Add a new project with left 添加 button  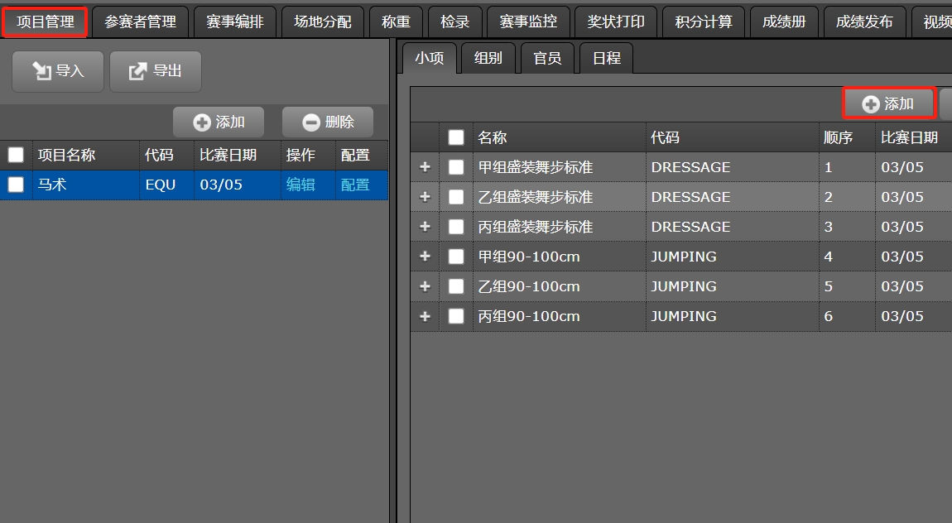219,122
